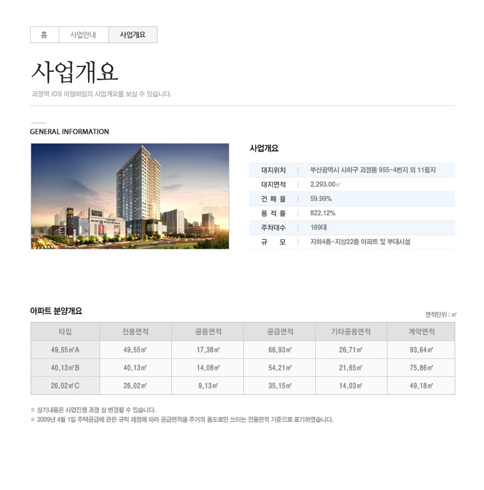484x490 pixels.
Task: Select the 40.13㎡B type cell
Action: coord(65,368)
